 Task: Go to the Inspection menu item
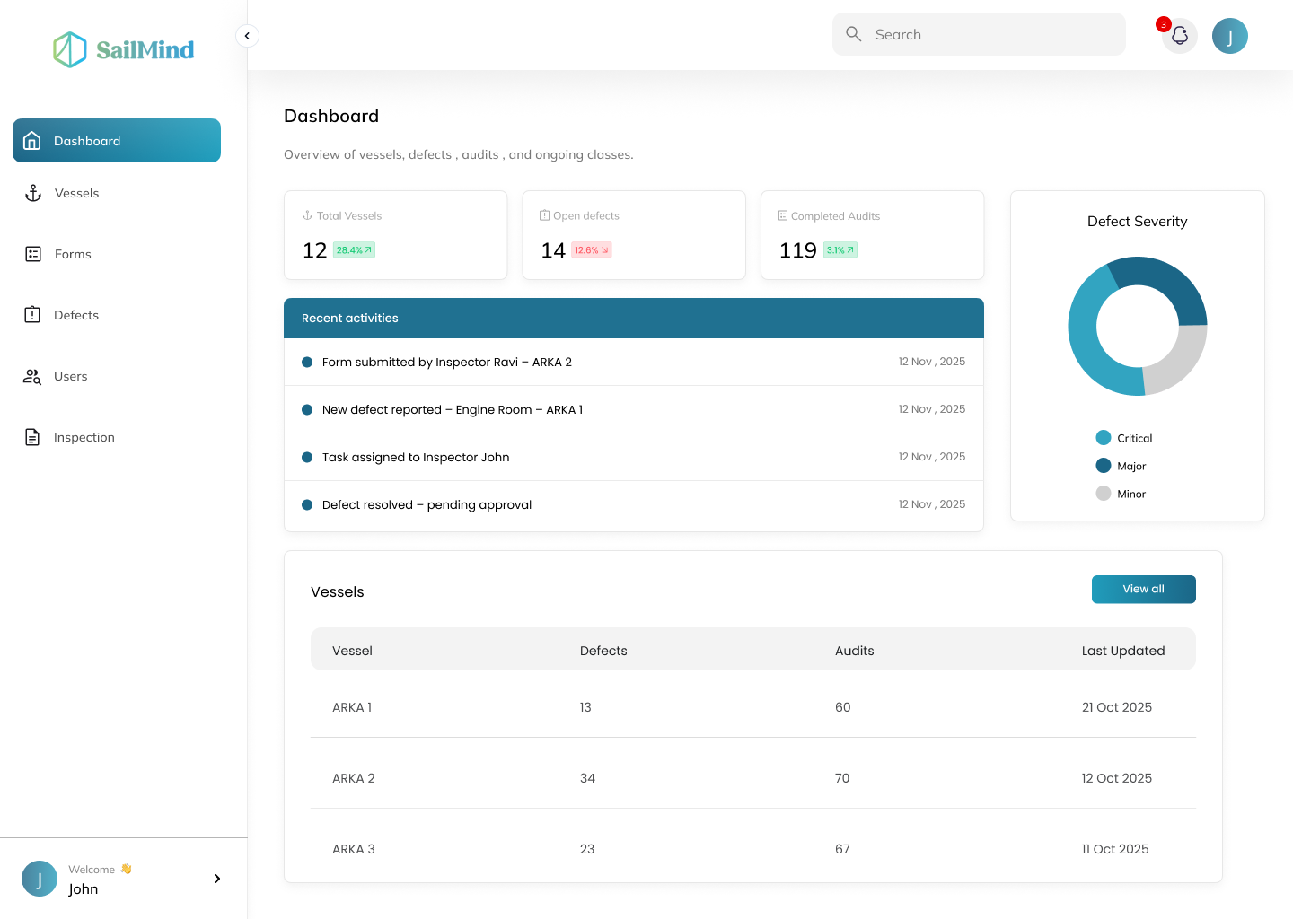point(84,437)
